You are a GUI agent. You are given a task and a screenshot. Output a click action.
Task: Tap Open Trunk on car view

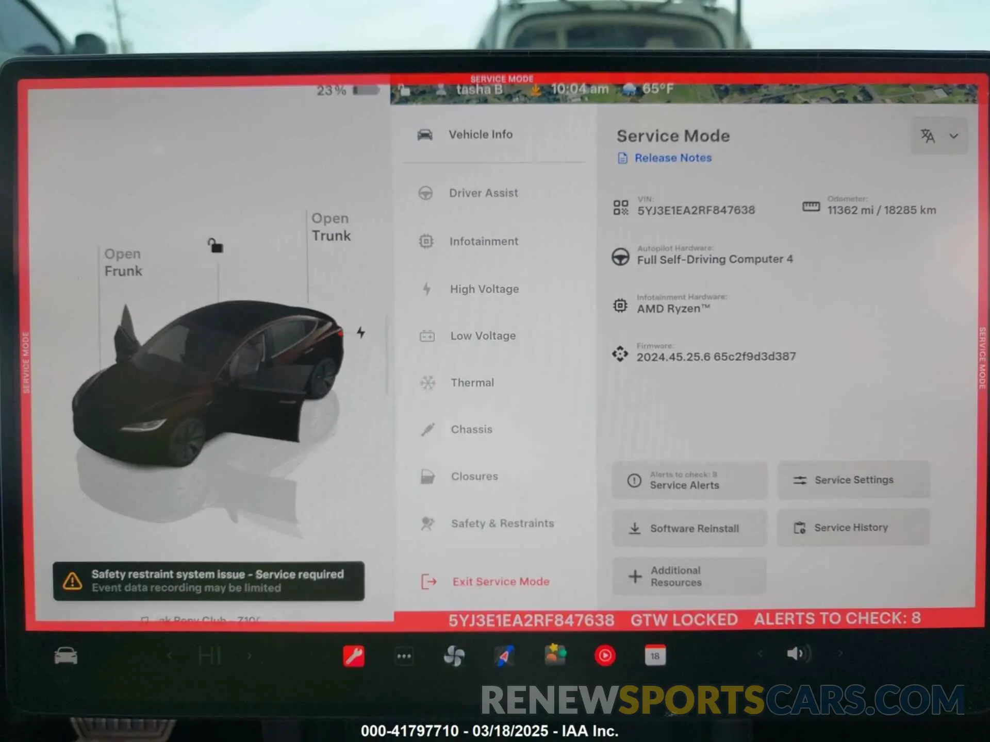click(x=331, y=227)
